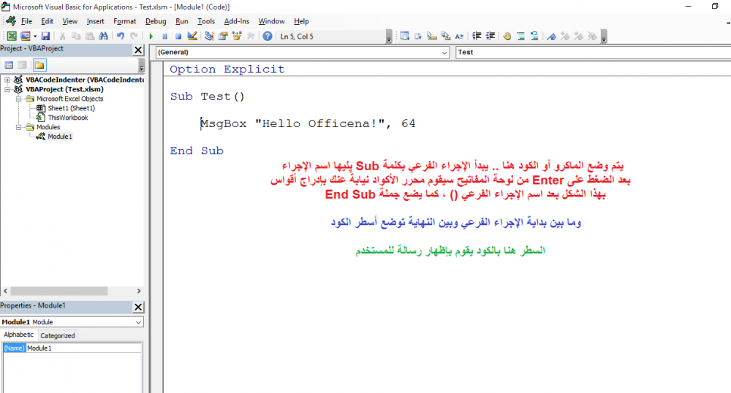
Task: Open Find with the binoculars icon
Action: pyautogui.click(x=104, y=37)
